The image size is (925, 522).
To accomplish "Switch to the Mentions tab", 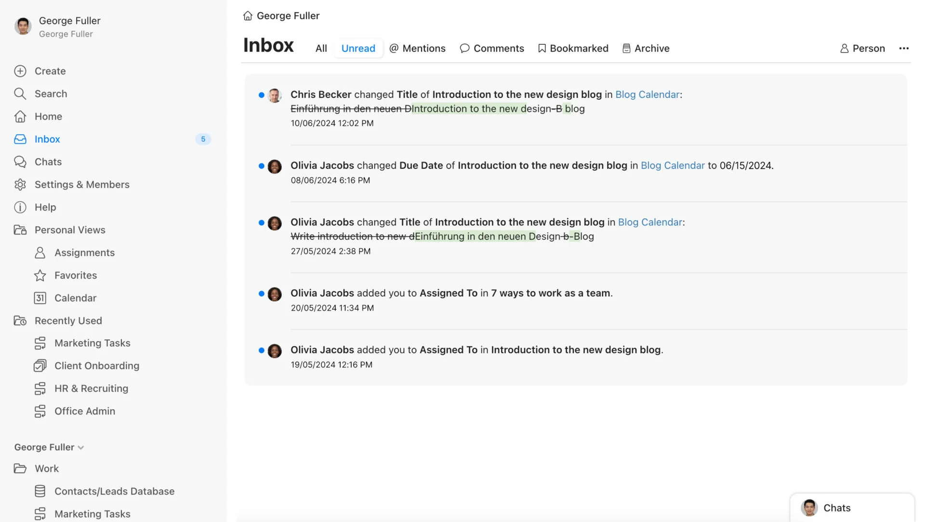I will point(417,48).
